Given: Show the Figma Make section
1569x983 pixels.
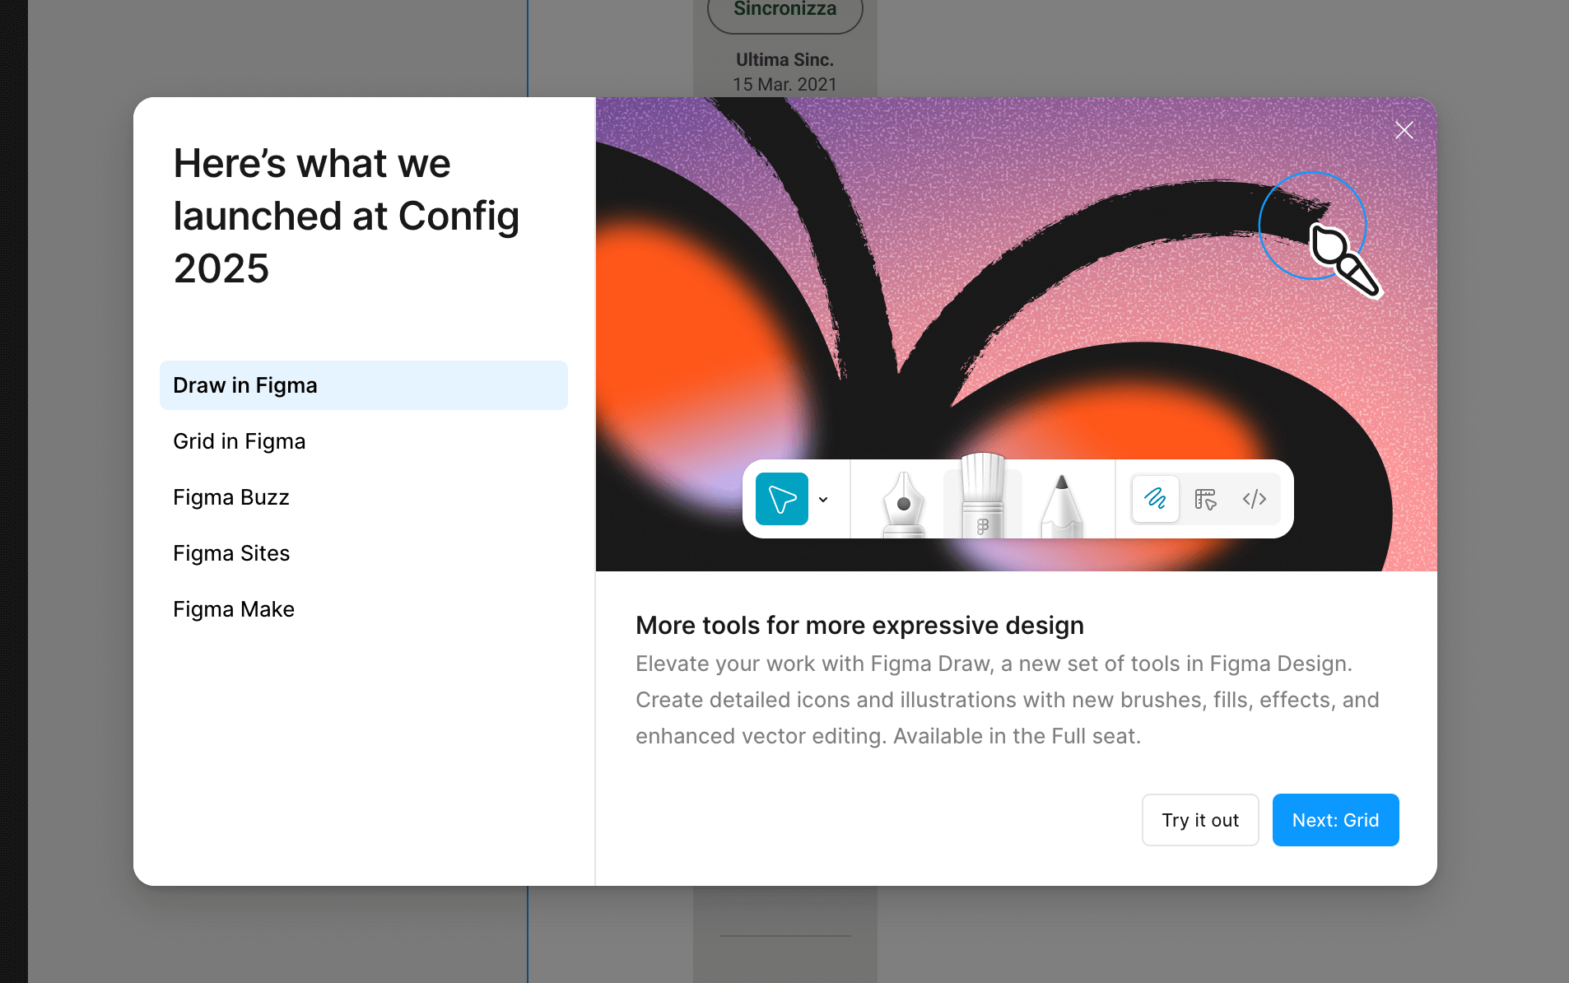Looking at the screenshot, I should pyautogui.click(x=234, y=609).
